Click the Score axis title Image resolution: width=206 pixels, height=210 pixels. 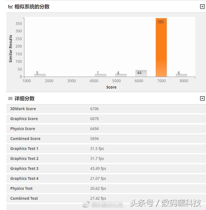click(111, 87)
